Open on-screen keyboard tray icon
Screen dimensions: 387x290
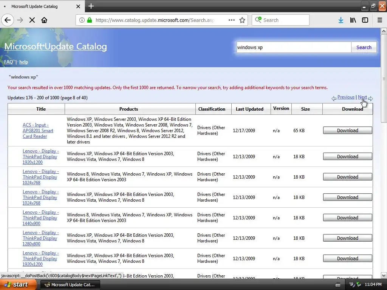coord(338,285)
